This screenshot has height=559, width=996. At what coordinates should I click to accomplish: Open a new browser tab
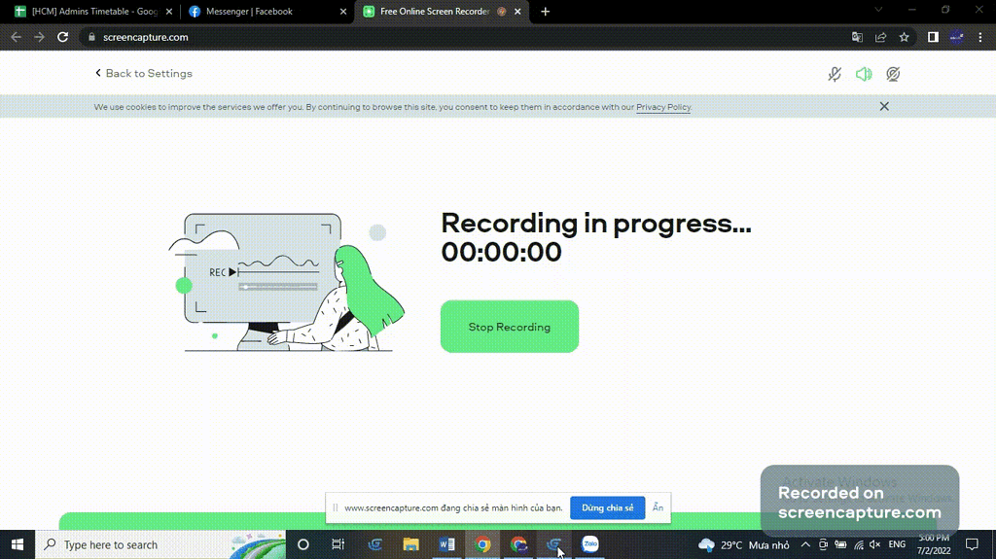point(546,12)
